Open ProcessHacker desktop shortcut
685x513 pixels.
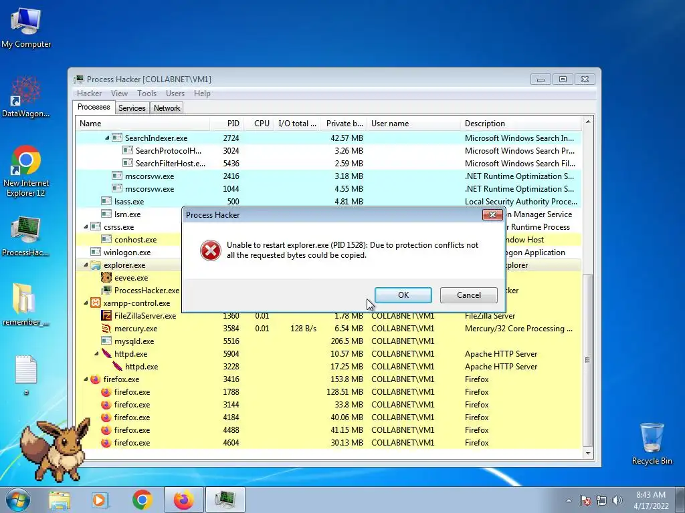click(25, 236)
